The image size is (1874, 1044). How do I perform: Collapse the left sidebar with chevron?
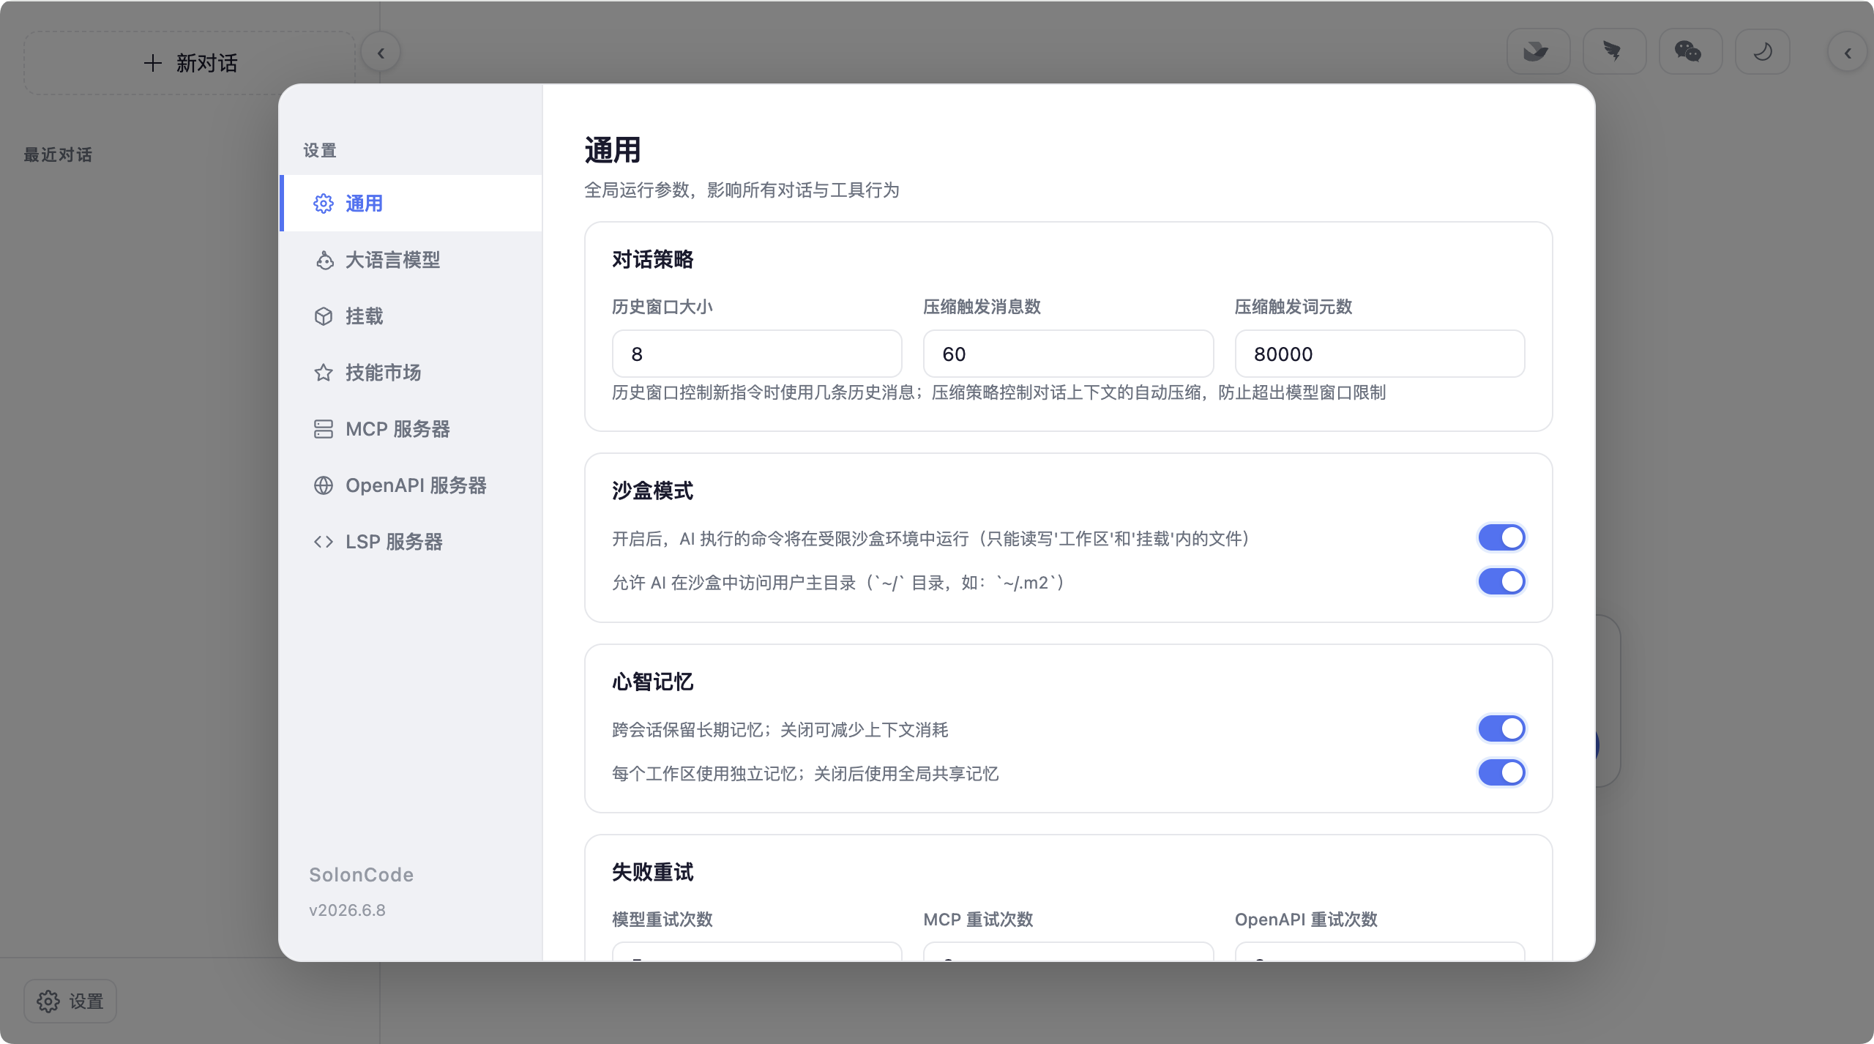tap(381, 53)
